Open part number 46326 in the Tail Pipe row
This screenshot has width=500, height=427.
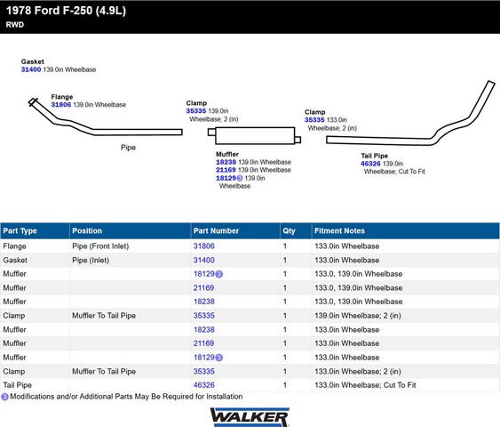tap(203, 385)
